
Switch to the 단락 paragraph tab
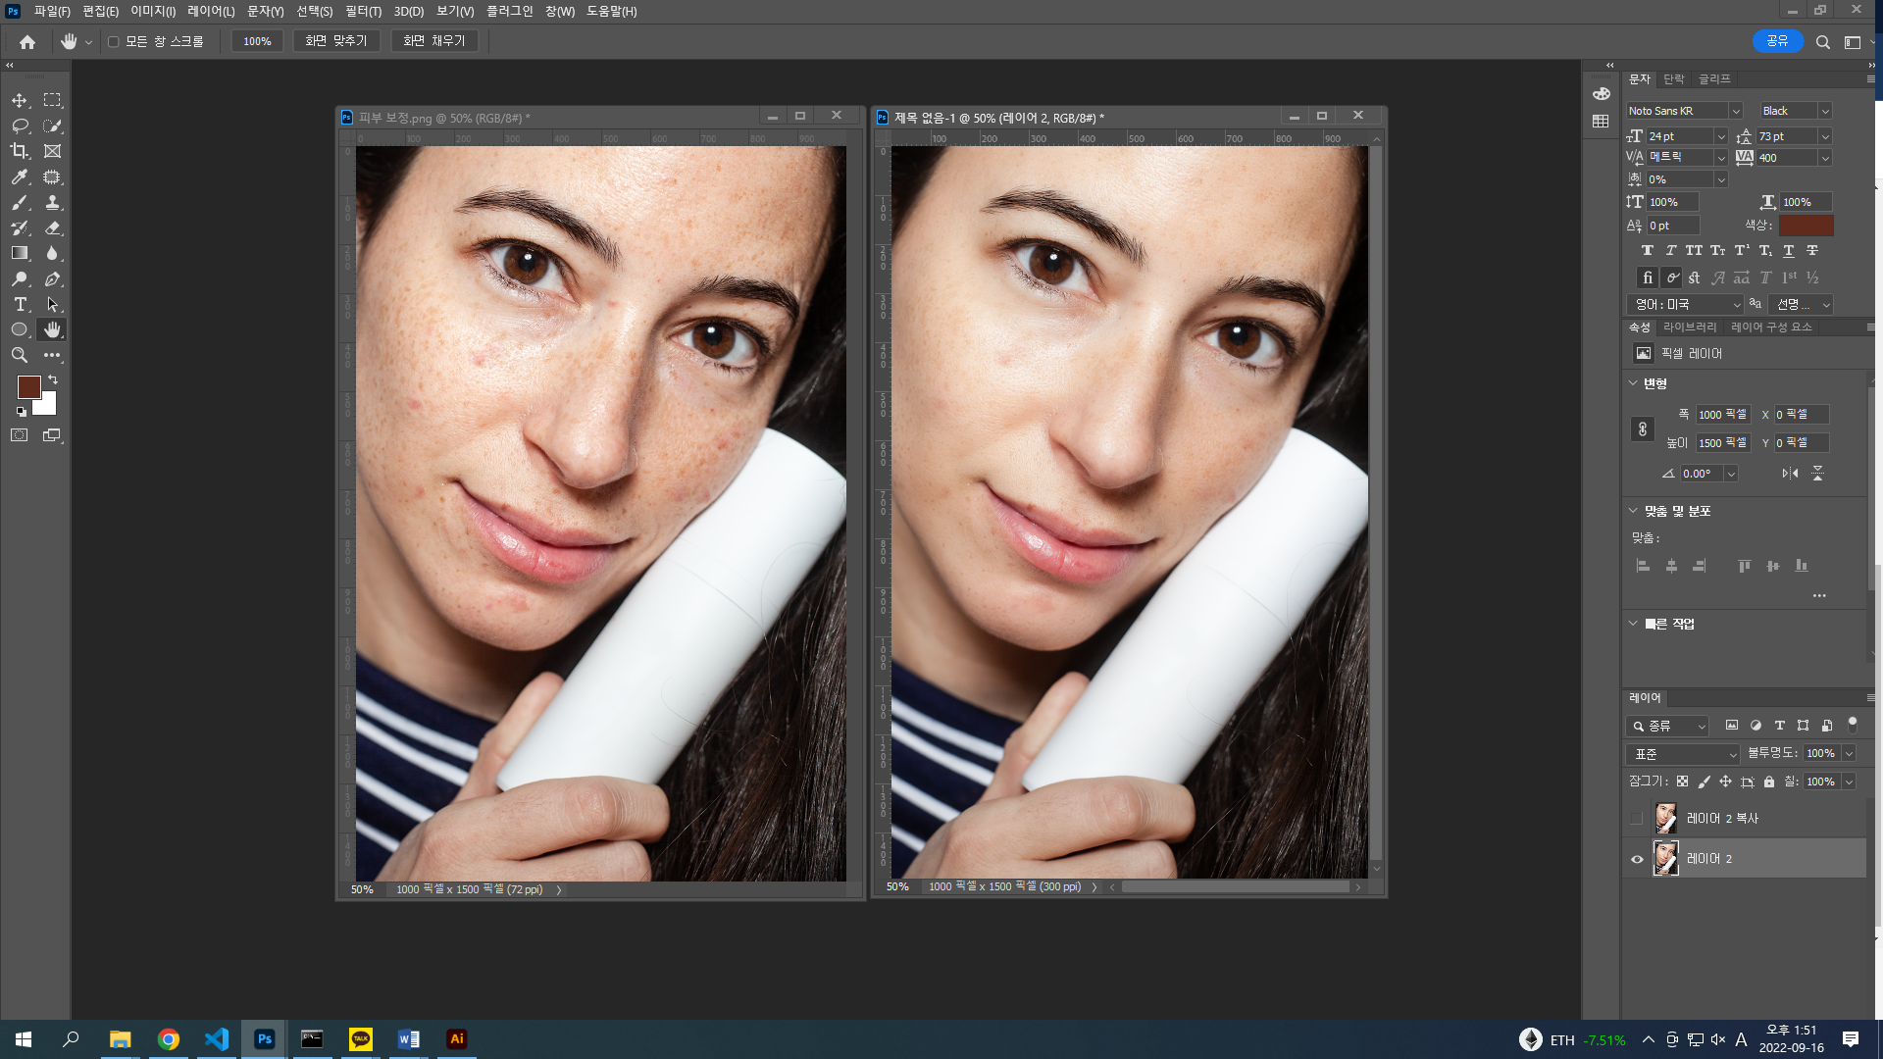point(1674,78)
